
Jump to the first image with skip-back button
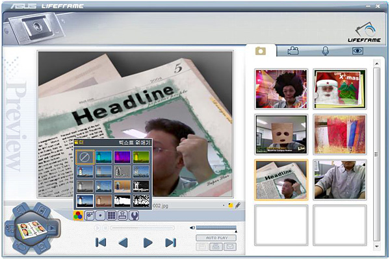pyautogui.click(x=101, y=242)
